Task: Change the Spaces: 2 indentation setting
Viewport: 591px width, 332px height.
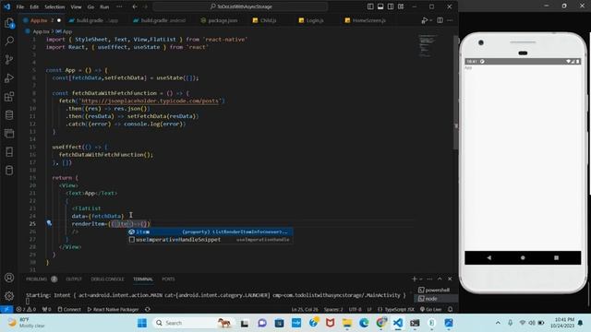Action: 333,310
